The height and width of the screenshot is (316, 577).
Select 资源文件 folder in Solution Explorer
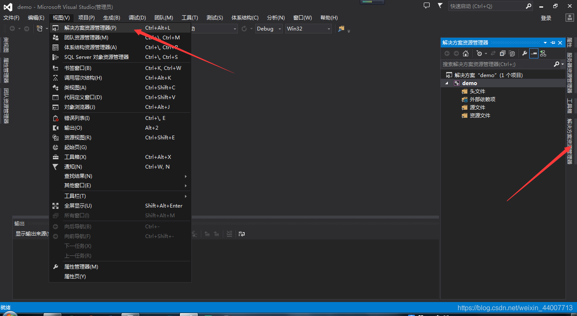[480, 115]
